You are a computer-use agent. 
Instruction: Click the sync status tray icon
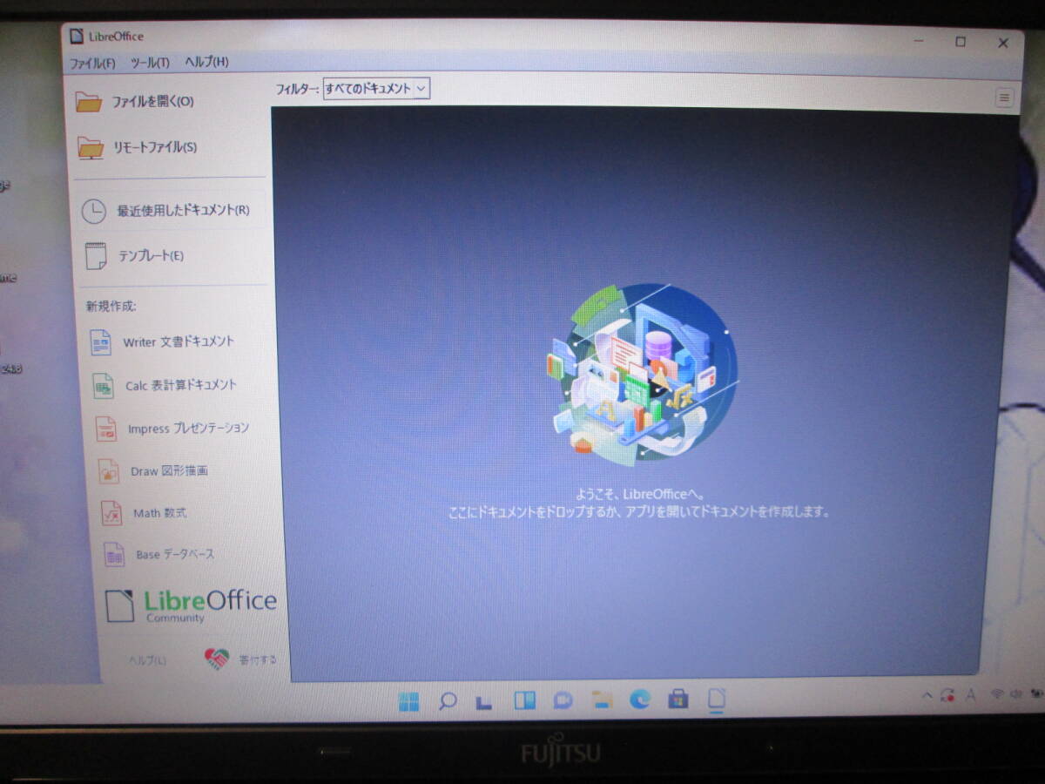947,695
